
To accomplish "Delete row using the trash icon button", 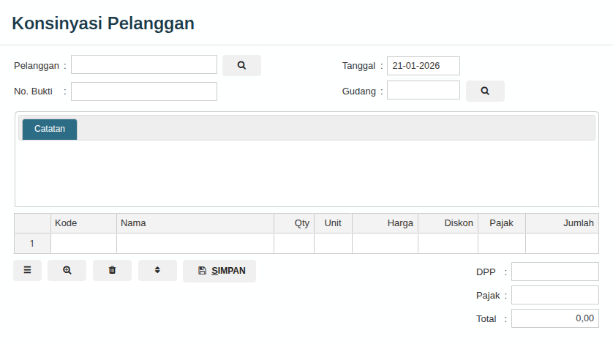I will point(112,270).
